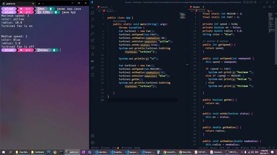Click the App.java editor minimap
Image resolution: width=277 pixels, height=155 pixels.
point(183,16)
